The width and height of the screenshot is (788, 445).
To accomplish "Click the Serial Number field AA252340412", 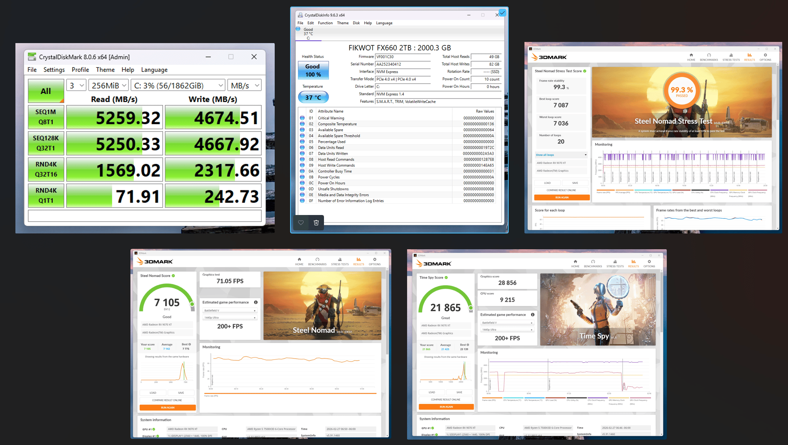I will pyautogui.click(x=403, y=64).
